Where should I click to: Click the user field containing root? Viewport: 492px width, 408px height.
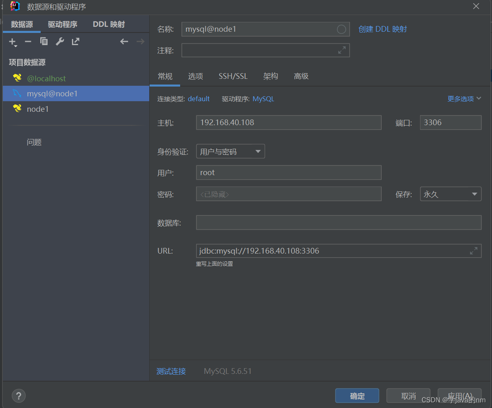pyautogui.click(x=289, y=172)
